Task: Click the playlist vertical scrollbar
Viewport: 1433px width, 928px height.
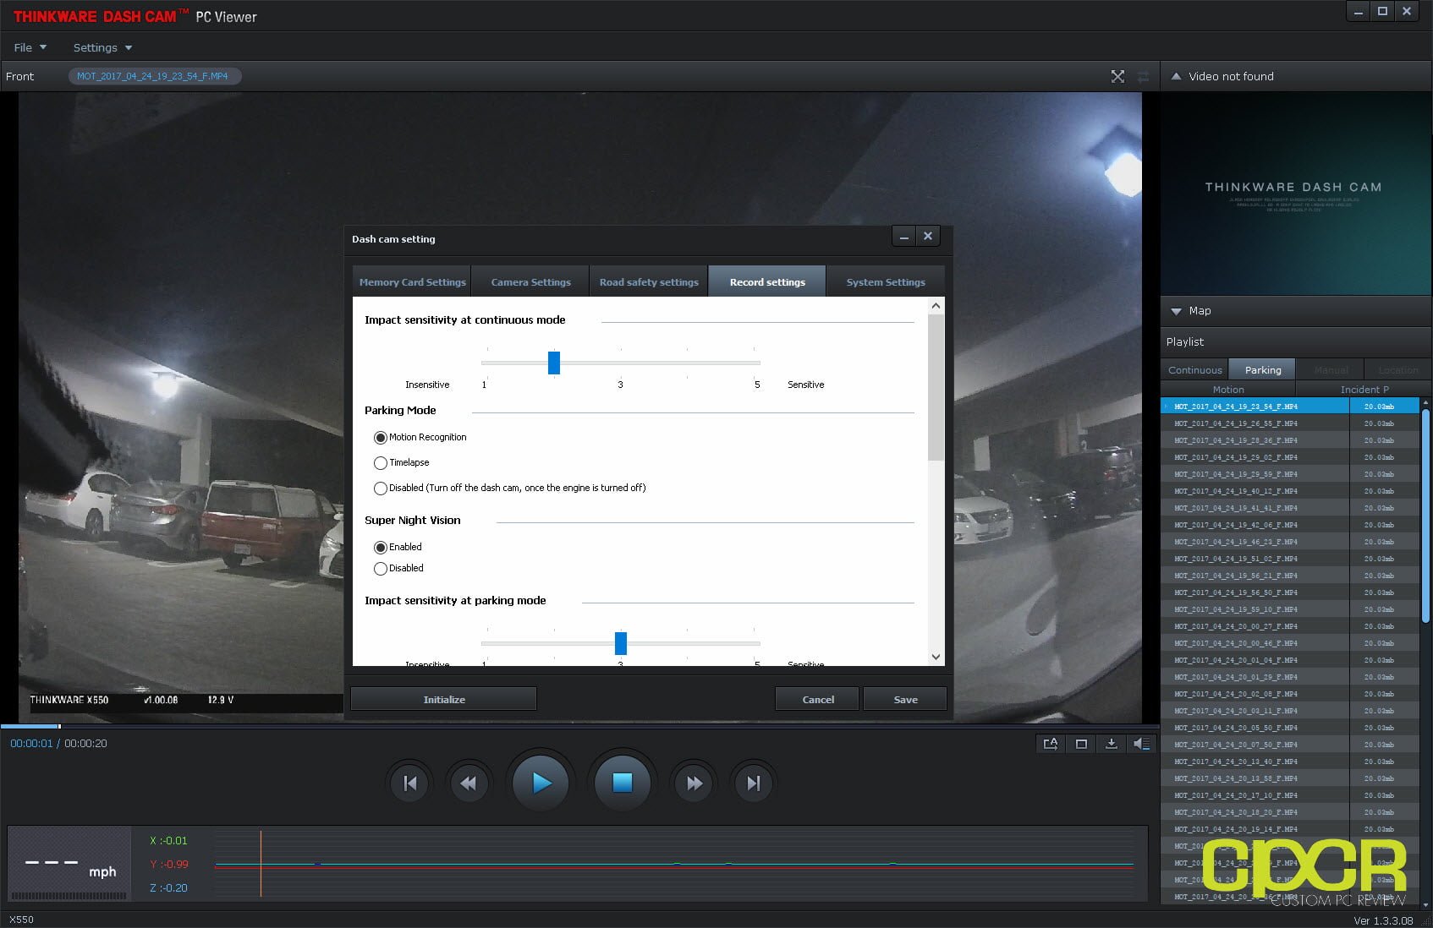Action: coord(1425,516)
